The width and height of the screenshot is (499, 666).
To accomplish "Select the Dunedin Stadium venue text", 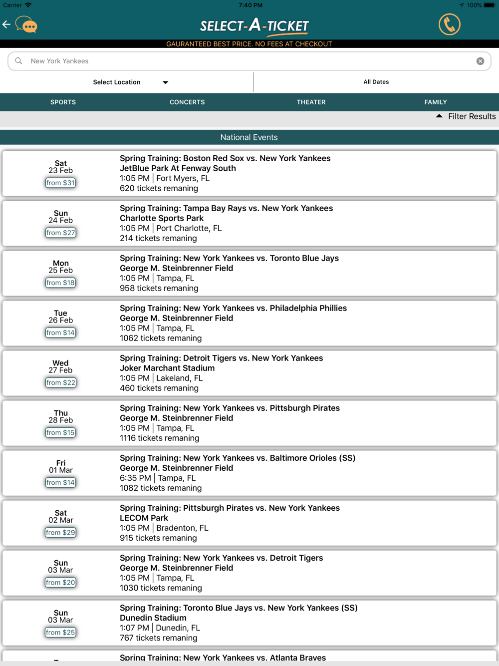I will click(x=153, y=618).
